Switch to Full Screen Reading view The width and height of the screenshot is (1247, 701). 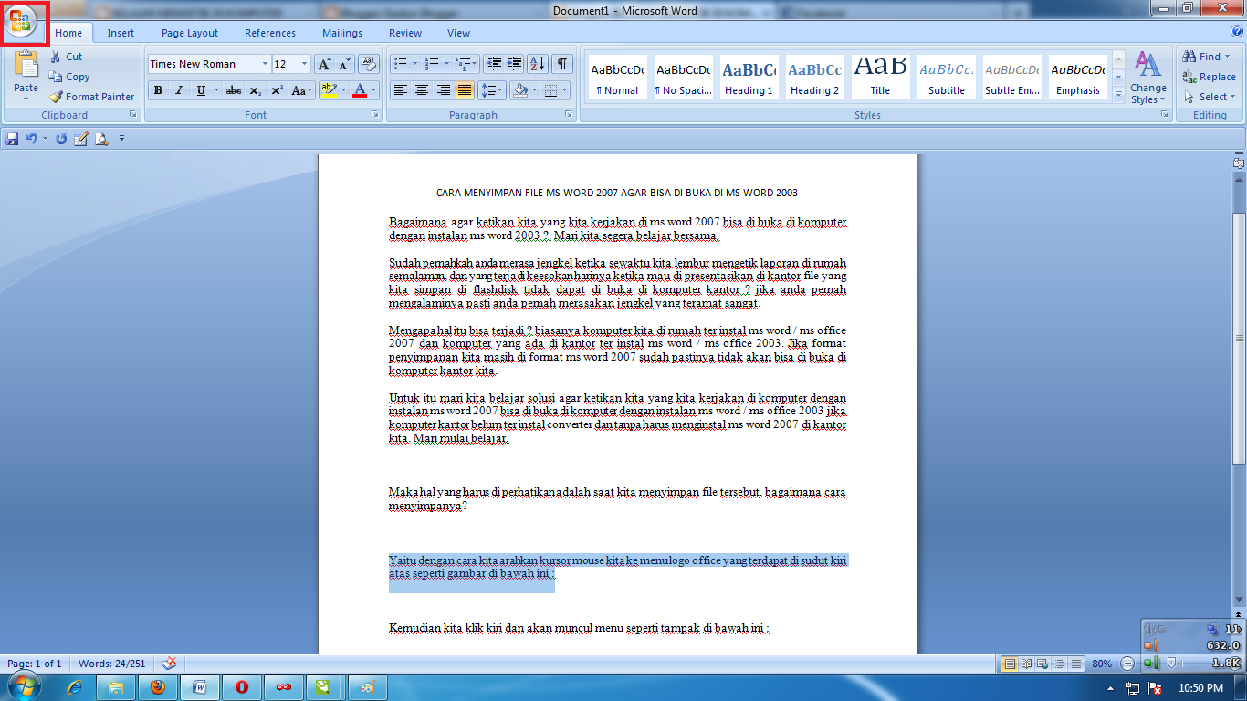(1027, 664)
